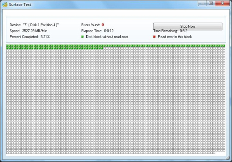The image size is (232, 162).
Task: Minimize the Surface Test window
Action: (x=202, y=3)
